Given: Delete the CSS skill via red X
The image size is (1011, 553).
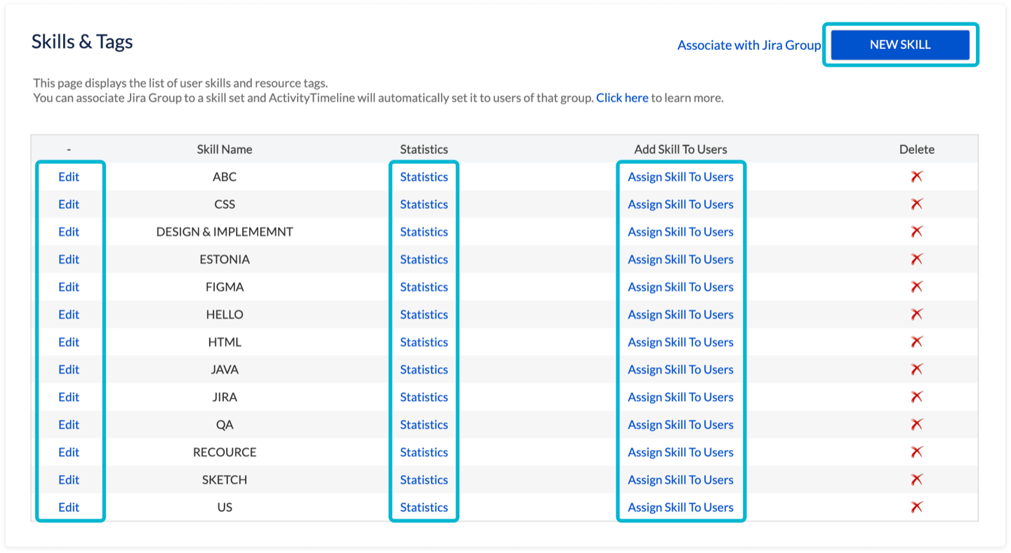Looking at the screenshot, I should (x=916, y=204).
